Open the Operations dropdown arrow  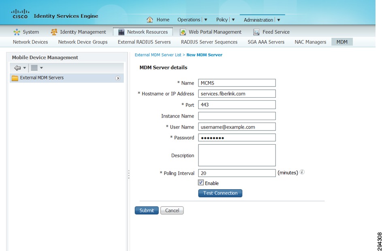(x=206, y=20)
